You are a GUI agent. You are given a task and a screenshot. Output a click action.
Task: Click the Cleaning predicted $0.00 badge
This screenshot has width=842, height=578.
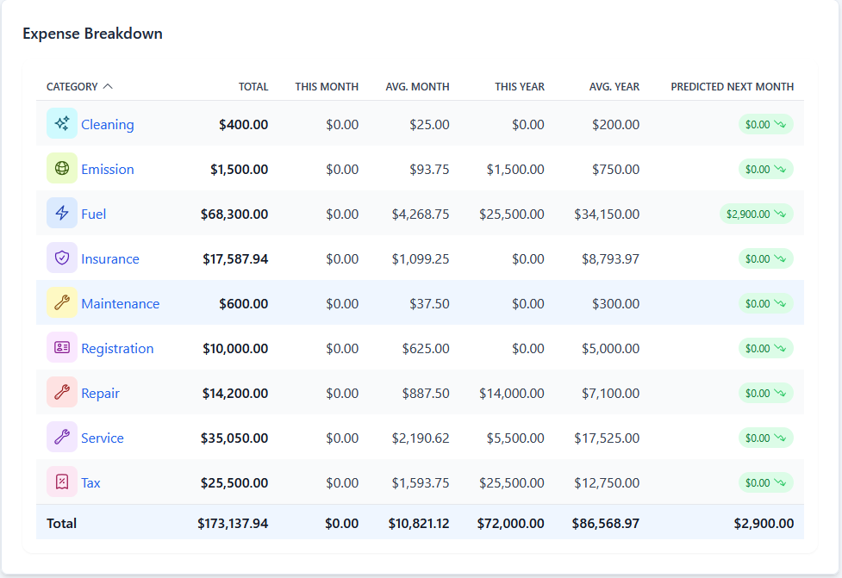[765, 124]
